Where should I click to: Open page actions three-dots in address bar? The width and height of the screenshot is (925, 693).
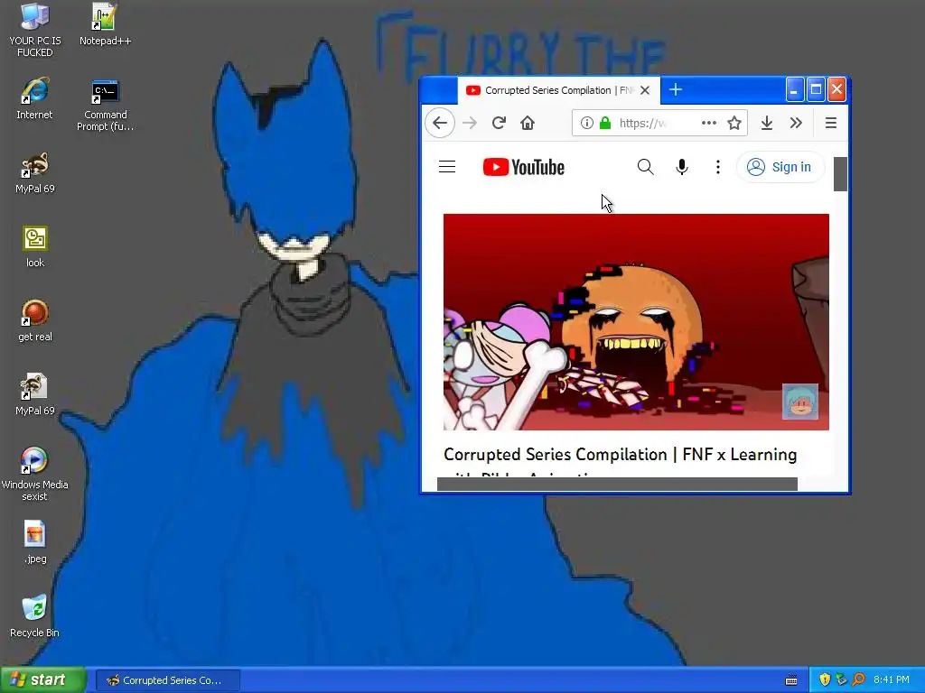(x=709, y=123)
